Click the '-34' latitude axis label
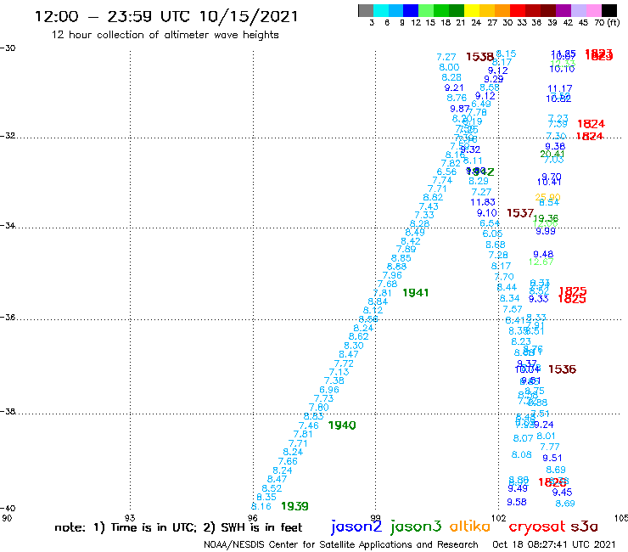Viewport: 628px width, 552px height. [7, 225]
